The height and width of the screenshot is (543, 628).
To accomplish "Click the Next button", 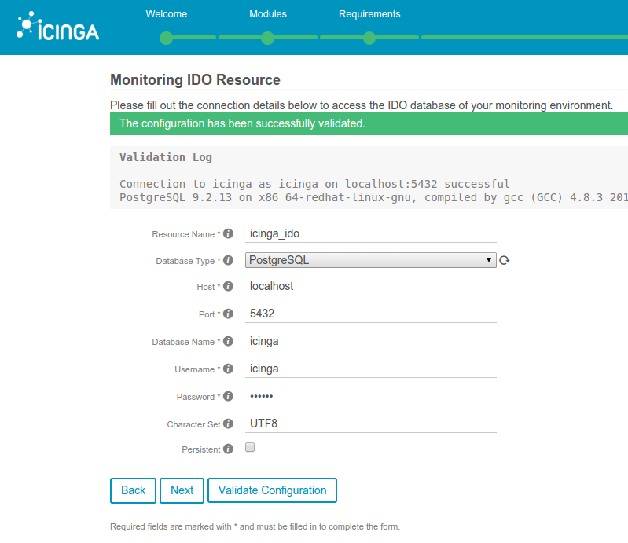I will click(182, 490).
